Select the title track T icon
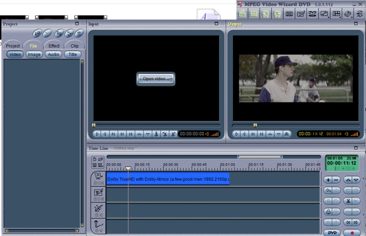The image size is (366, 236). 98,192
